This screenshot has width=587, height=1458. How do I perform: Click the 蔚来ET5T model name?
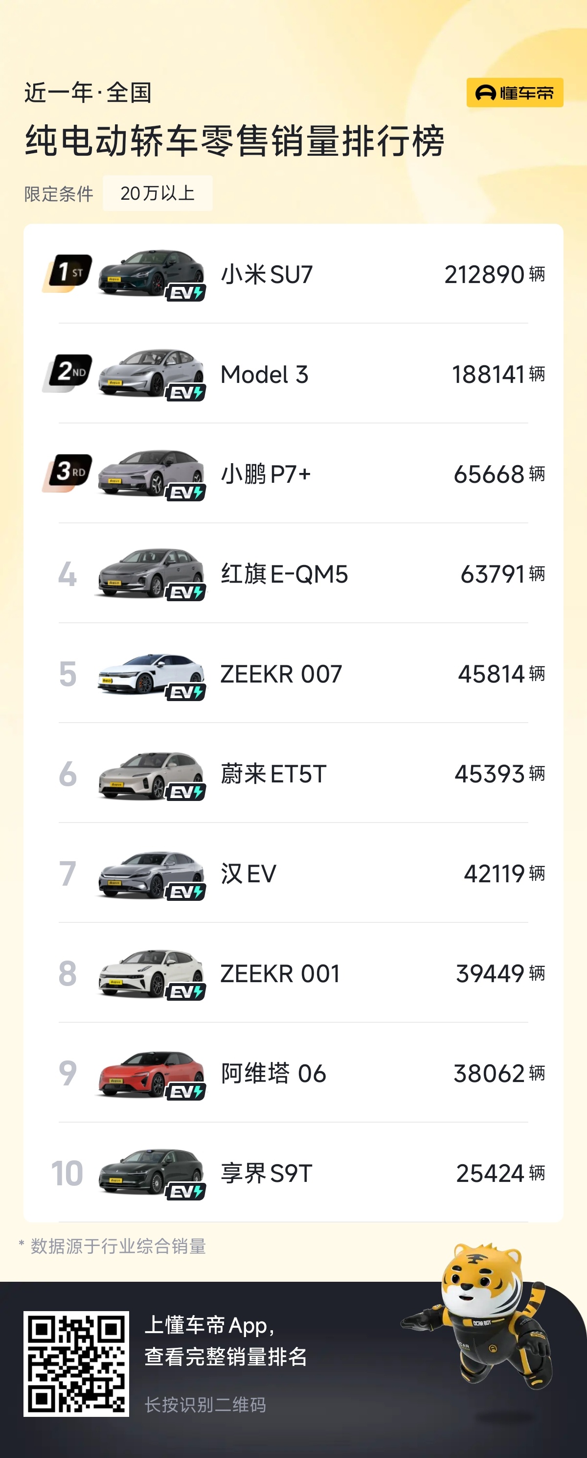[274, 774]
